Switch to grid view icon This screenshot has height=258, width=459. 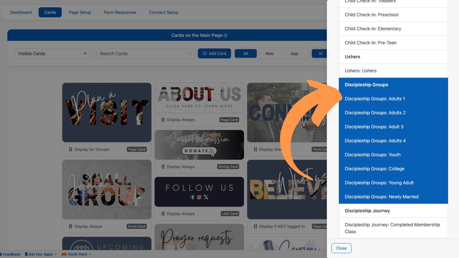pos(320,54)
